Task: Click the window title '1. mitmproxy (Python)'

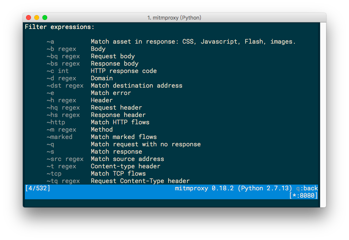Action: coord(174,18)
